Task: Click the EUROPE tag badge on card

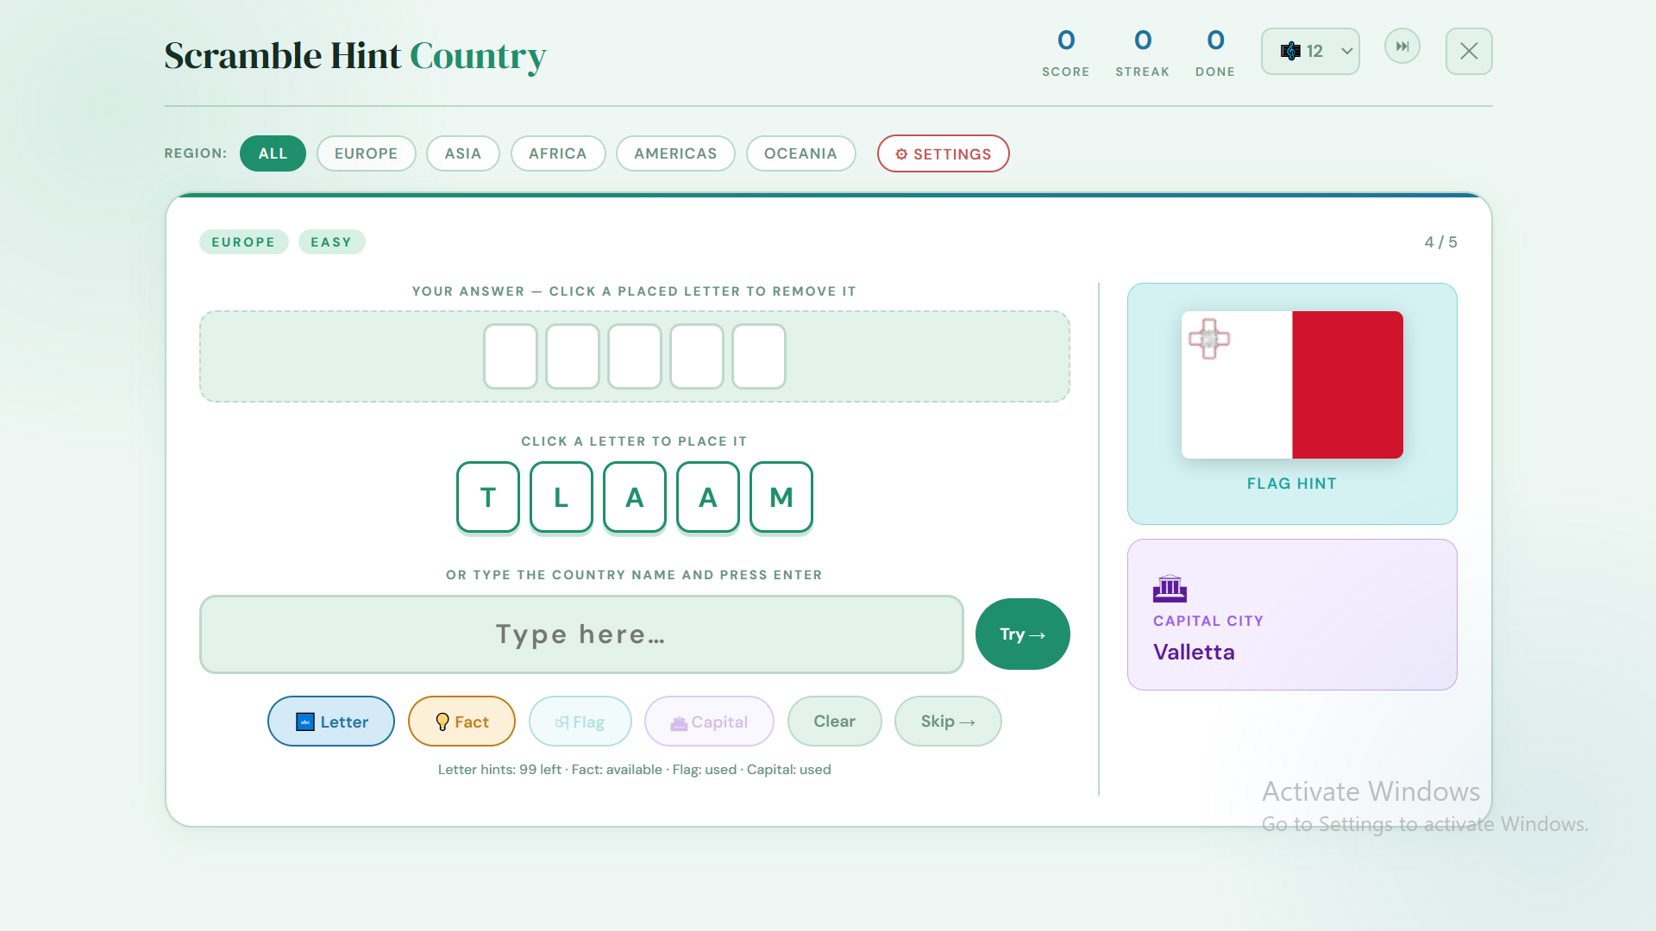Action: coord(243,242)
